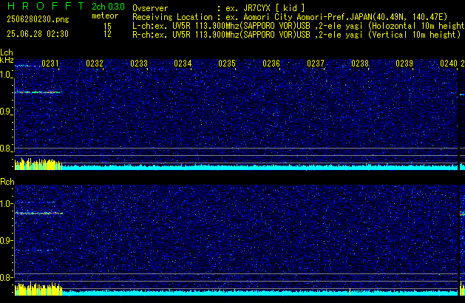Select the 0238 time marker
The image size is (465, 303).
click(360, 64)
